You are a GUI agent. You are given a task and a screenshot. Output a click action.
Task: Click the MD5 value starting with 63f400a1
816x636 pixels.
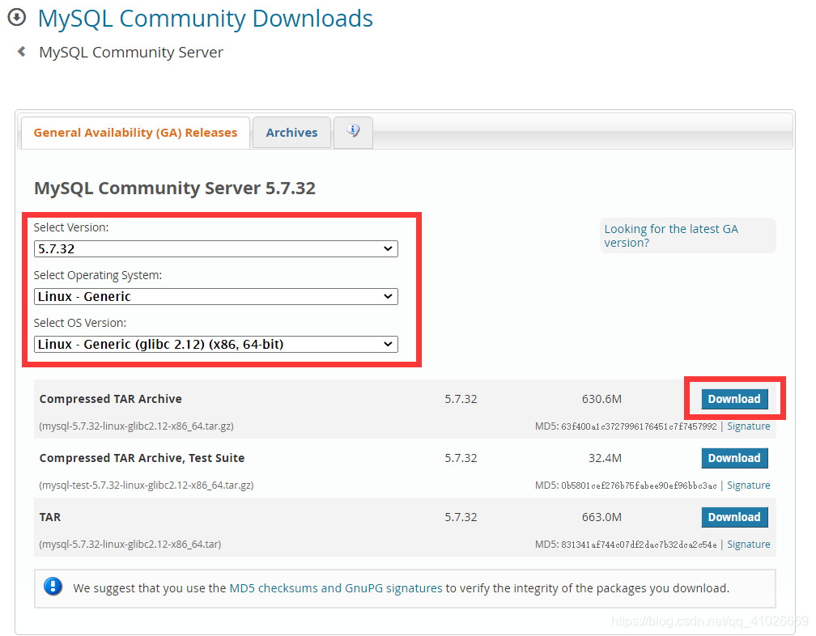639,426
